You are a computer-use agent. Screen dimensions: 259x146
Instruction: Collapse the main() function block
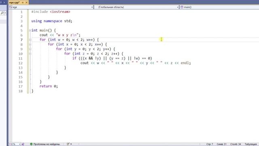(30, 30)
